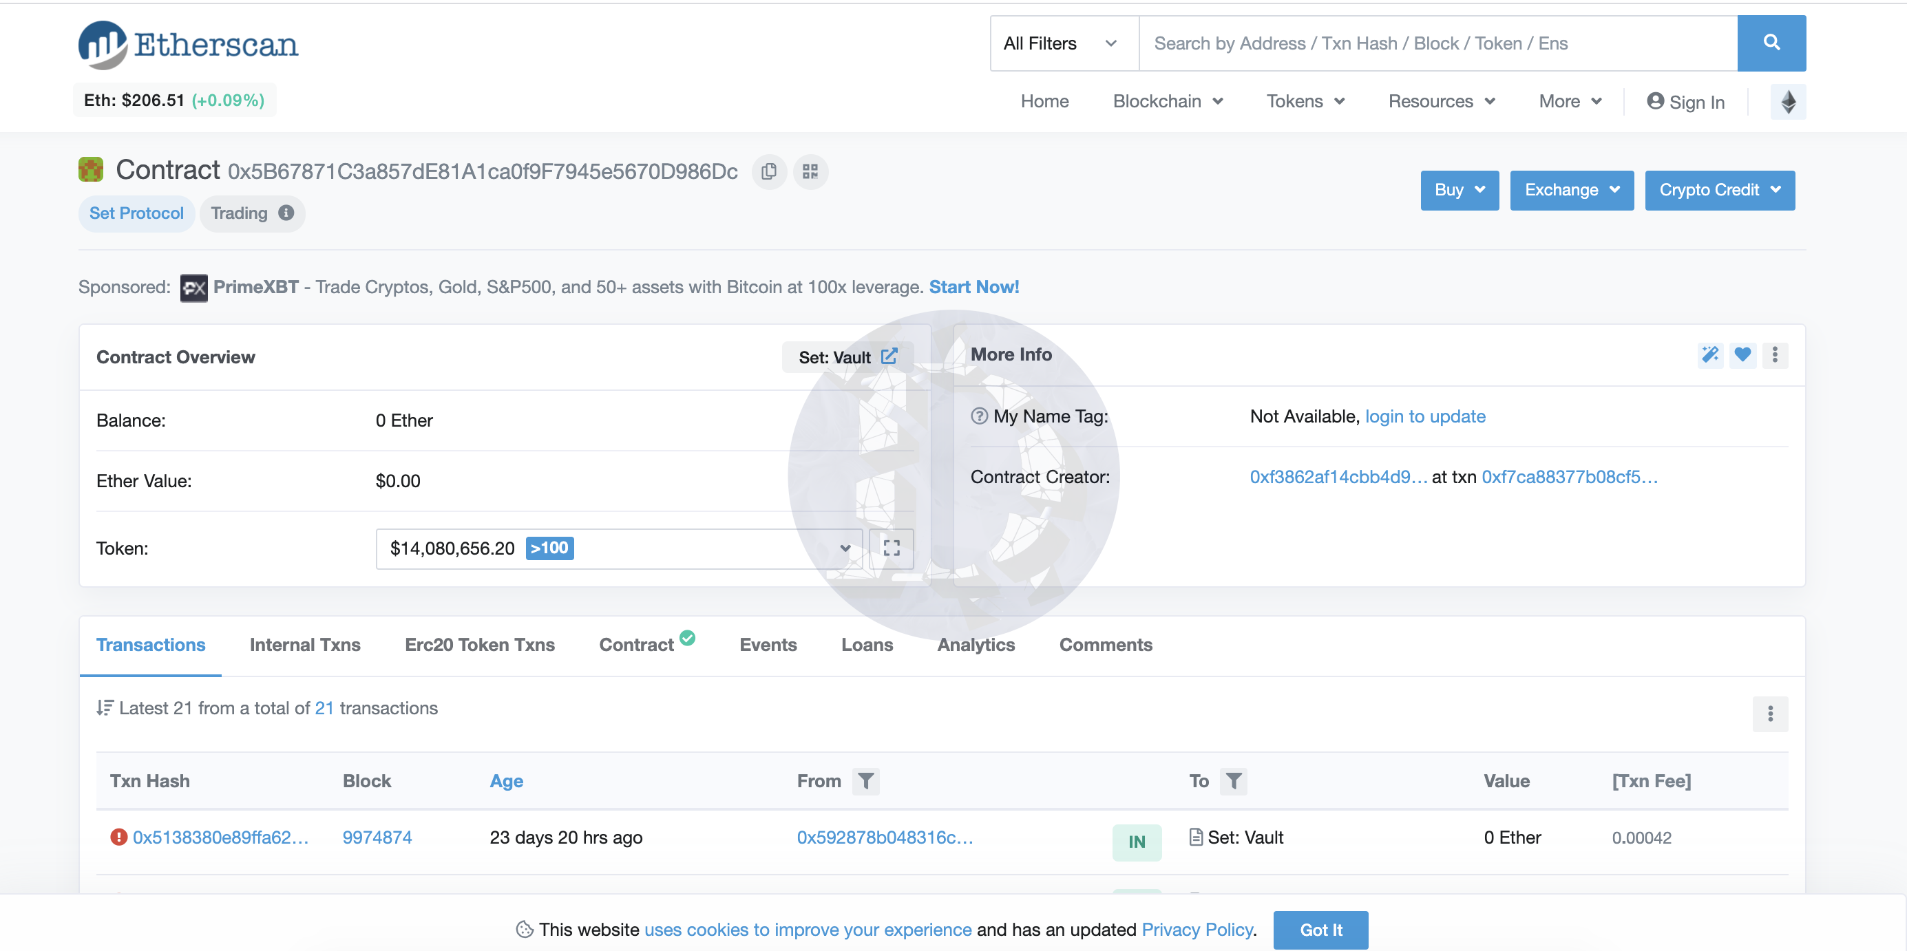Open the More Info options menu
Screen dimensions: 1907x951
pyautogui.click(x=1775, y=355)
